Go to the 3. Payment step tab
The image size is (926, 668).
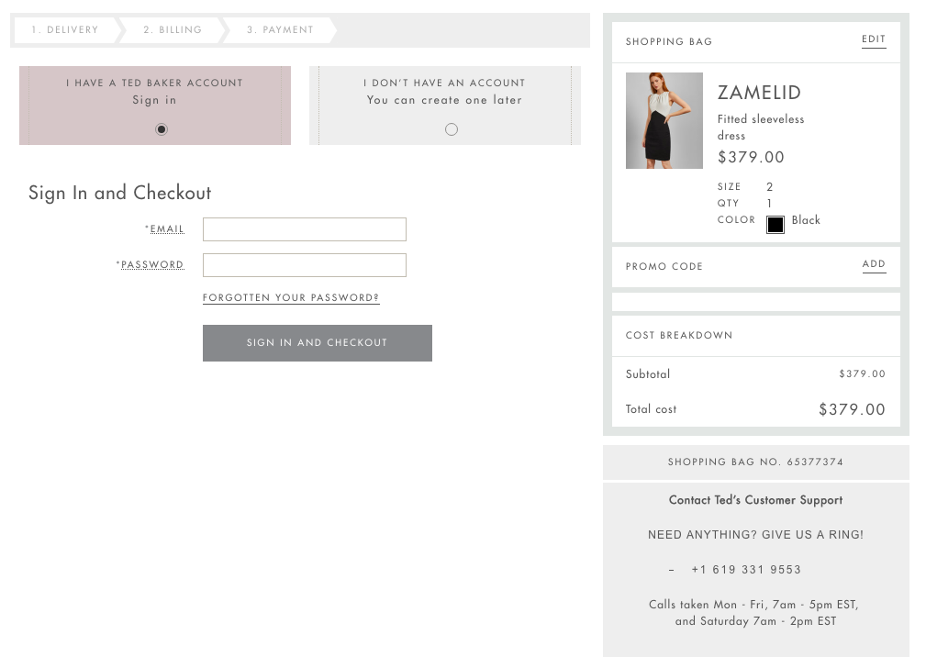coord(280,29)
